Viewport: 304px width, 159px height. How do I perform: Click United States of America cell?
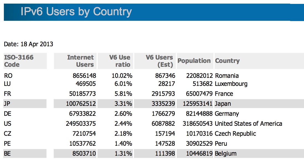[x=248, y=124]
